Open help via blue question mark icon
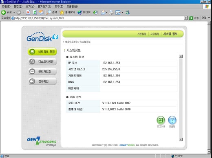The height and width of the screenshot is (158, 212). click(x=172, y=120)
